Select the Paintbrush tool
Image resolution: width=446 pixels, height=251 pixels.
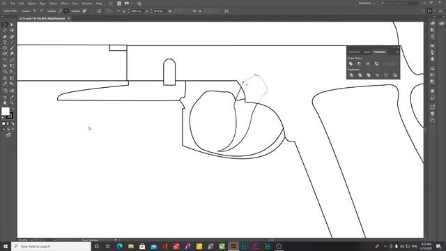pos(12,48)
